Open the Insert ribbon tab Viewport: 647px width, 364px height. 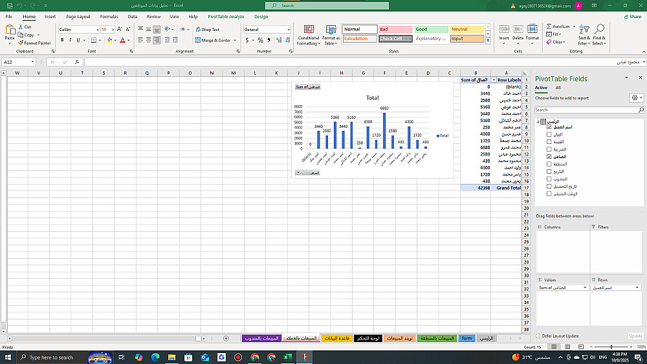tap(50, 17)
